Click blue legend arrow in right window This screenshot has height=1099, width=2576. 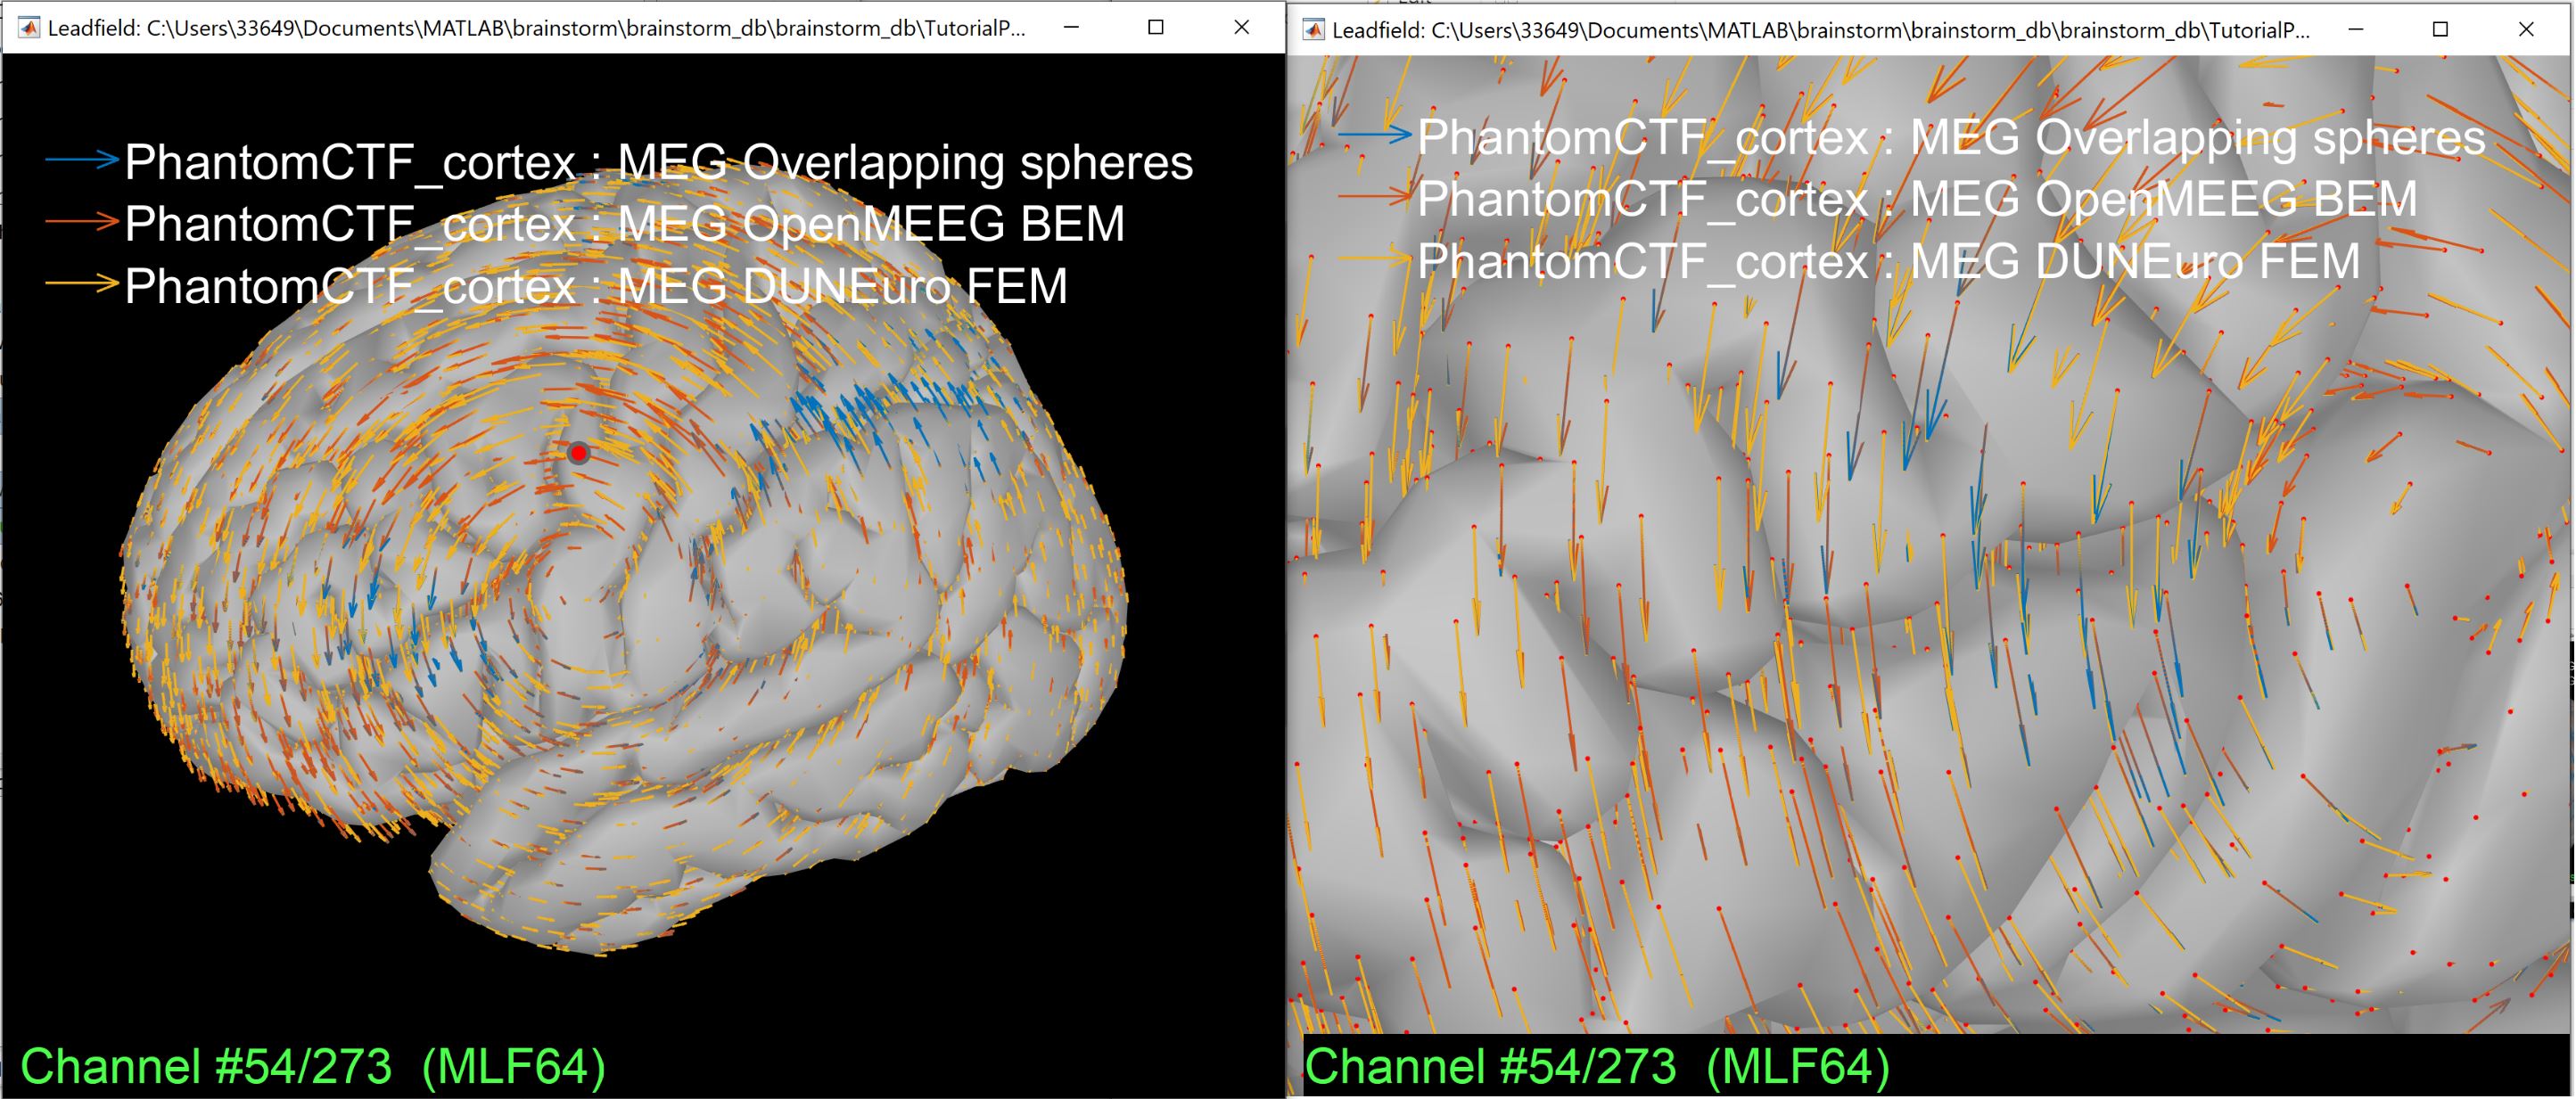1374,134
